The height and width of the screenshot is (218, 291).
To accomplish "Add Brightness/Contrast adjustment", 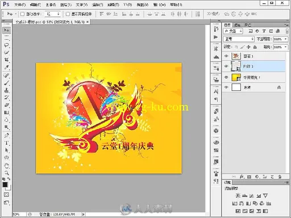I will pos(238,196).
